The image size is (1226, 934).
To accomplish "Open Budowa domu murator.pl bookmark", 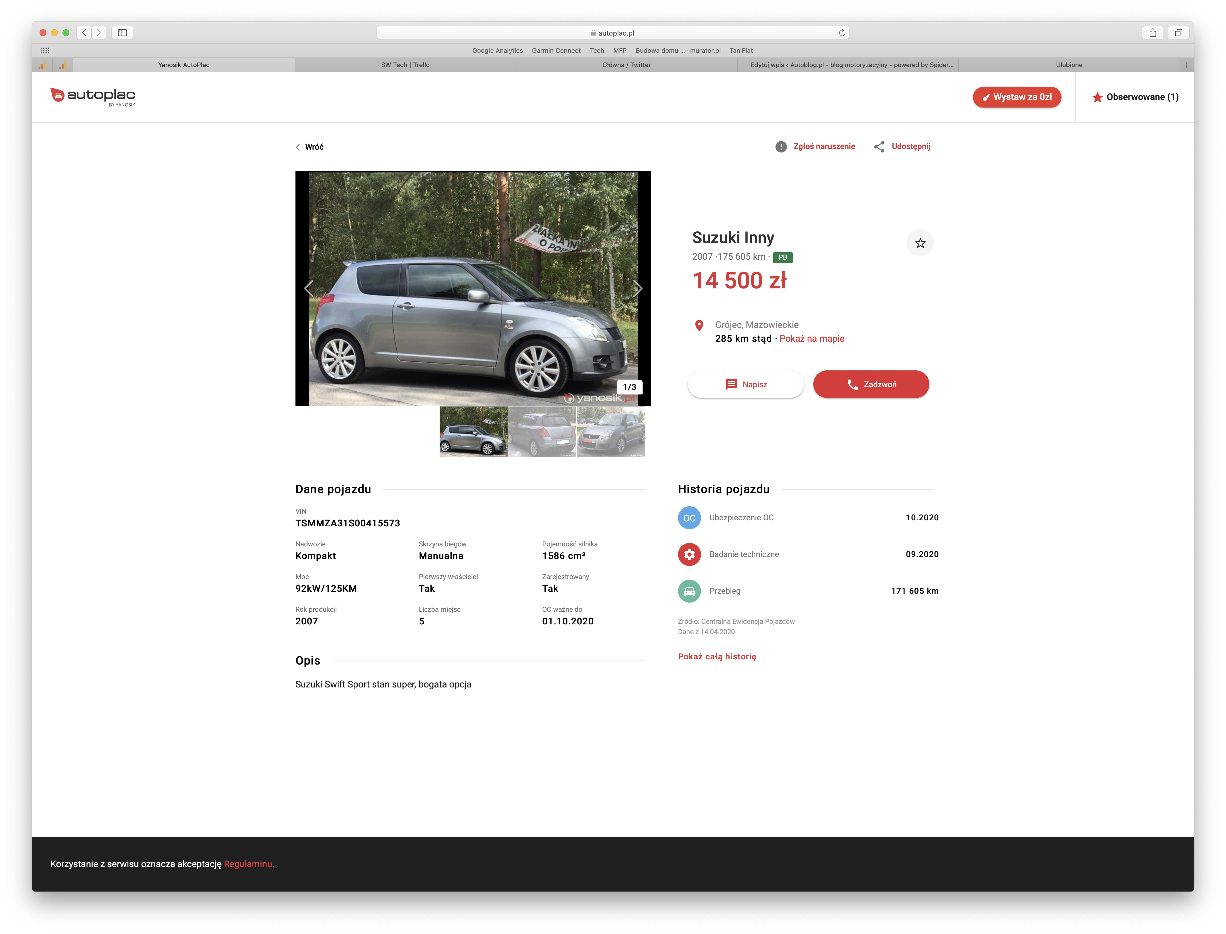I will (x=677, y=50).
